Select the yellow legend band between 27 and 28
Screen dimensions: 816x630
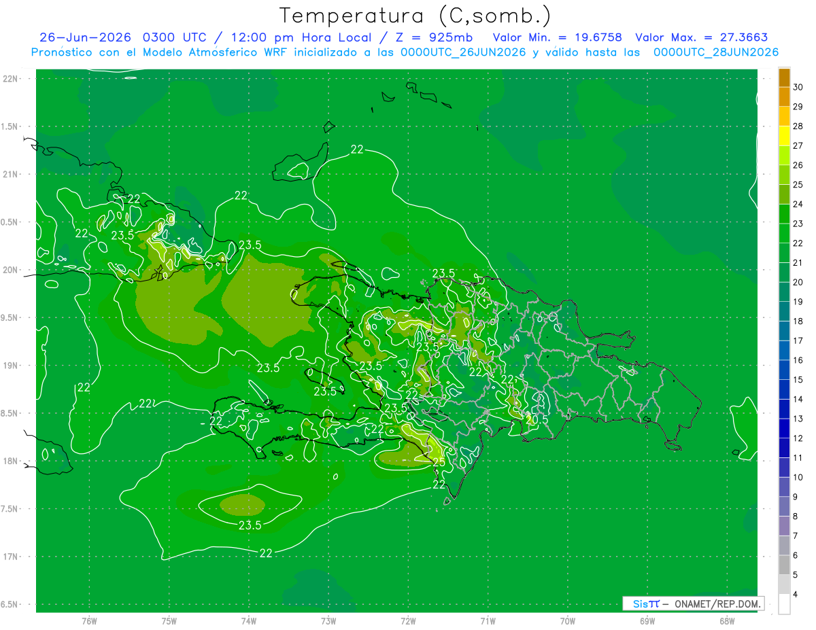tap(785, 136)
